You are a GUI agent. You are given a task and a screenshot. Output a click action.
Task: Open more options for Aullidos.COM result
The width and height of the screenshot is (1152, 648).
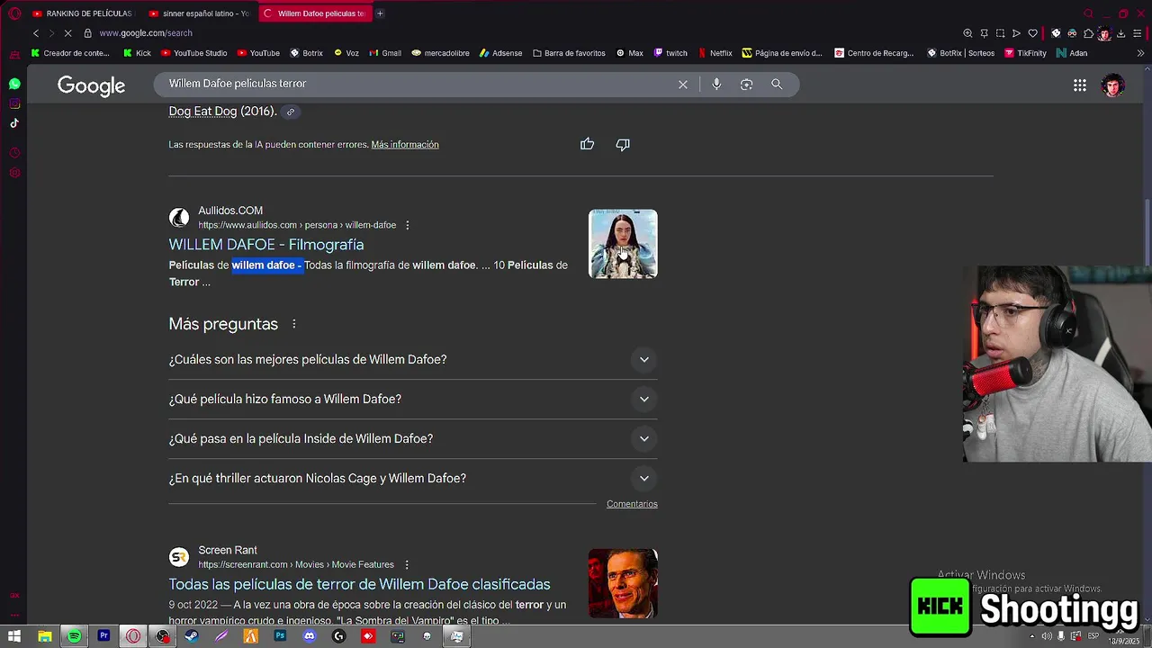pos(408,225)
